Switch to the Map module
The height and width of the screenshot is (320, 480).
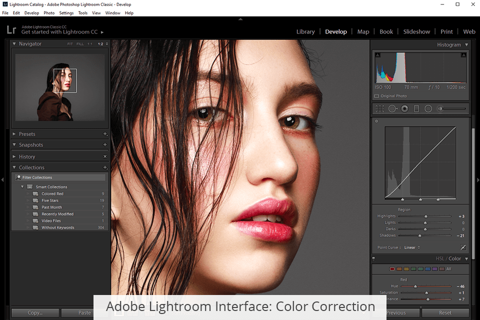363,31
